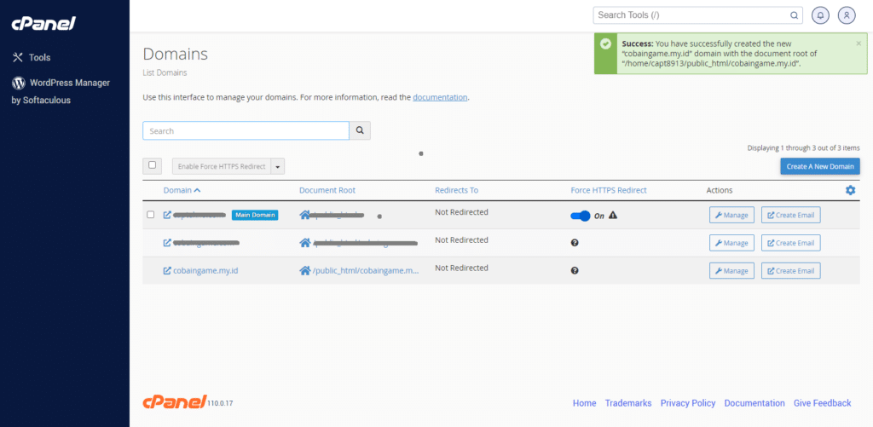Click the domain search magnifier button
This screenshot has height=427, width=873.
[x=360, y=131]
